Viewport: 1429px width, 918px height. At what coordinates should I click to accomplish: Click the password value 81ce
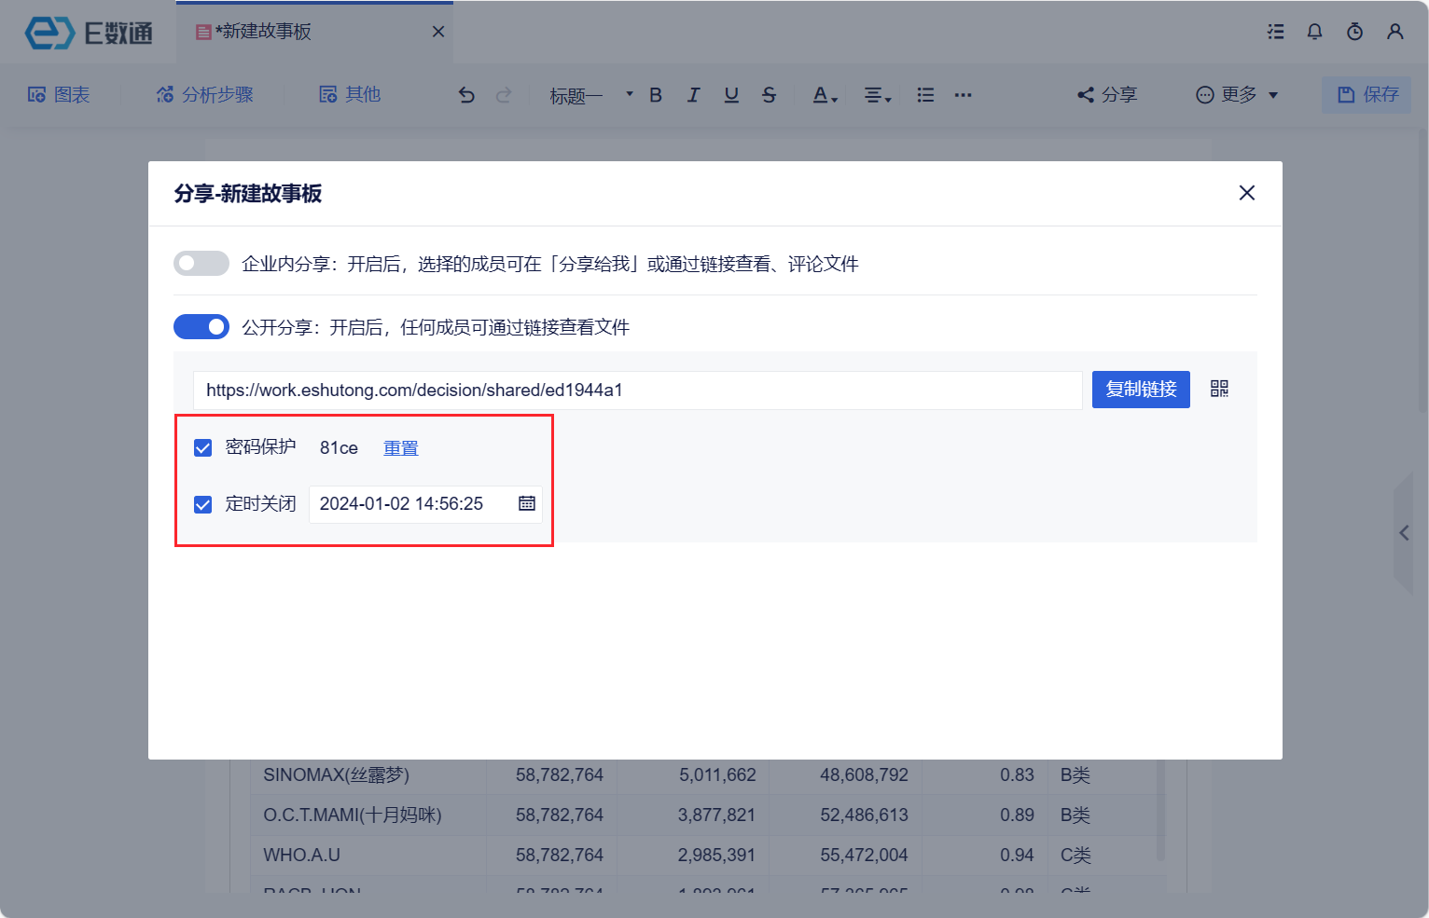point(339,448)
